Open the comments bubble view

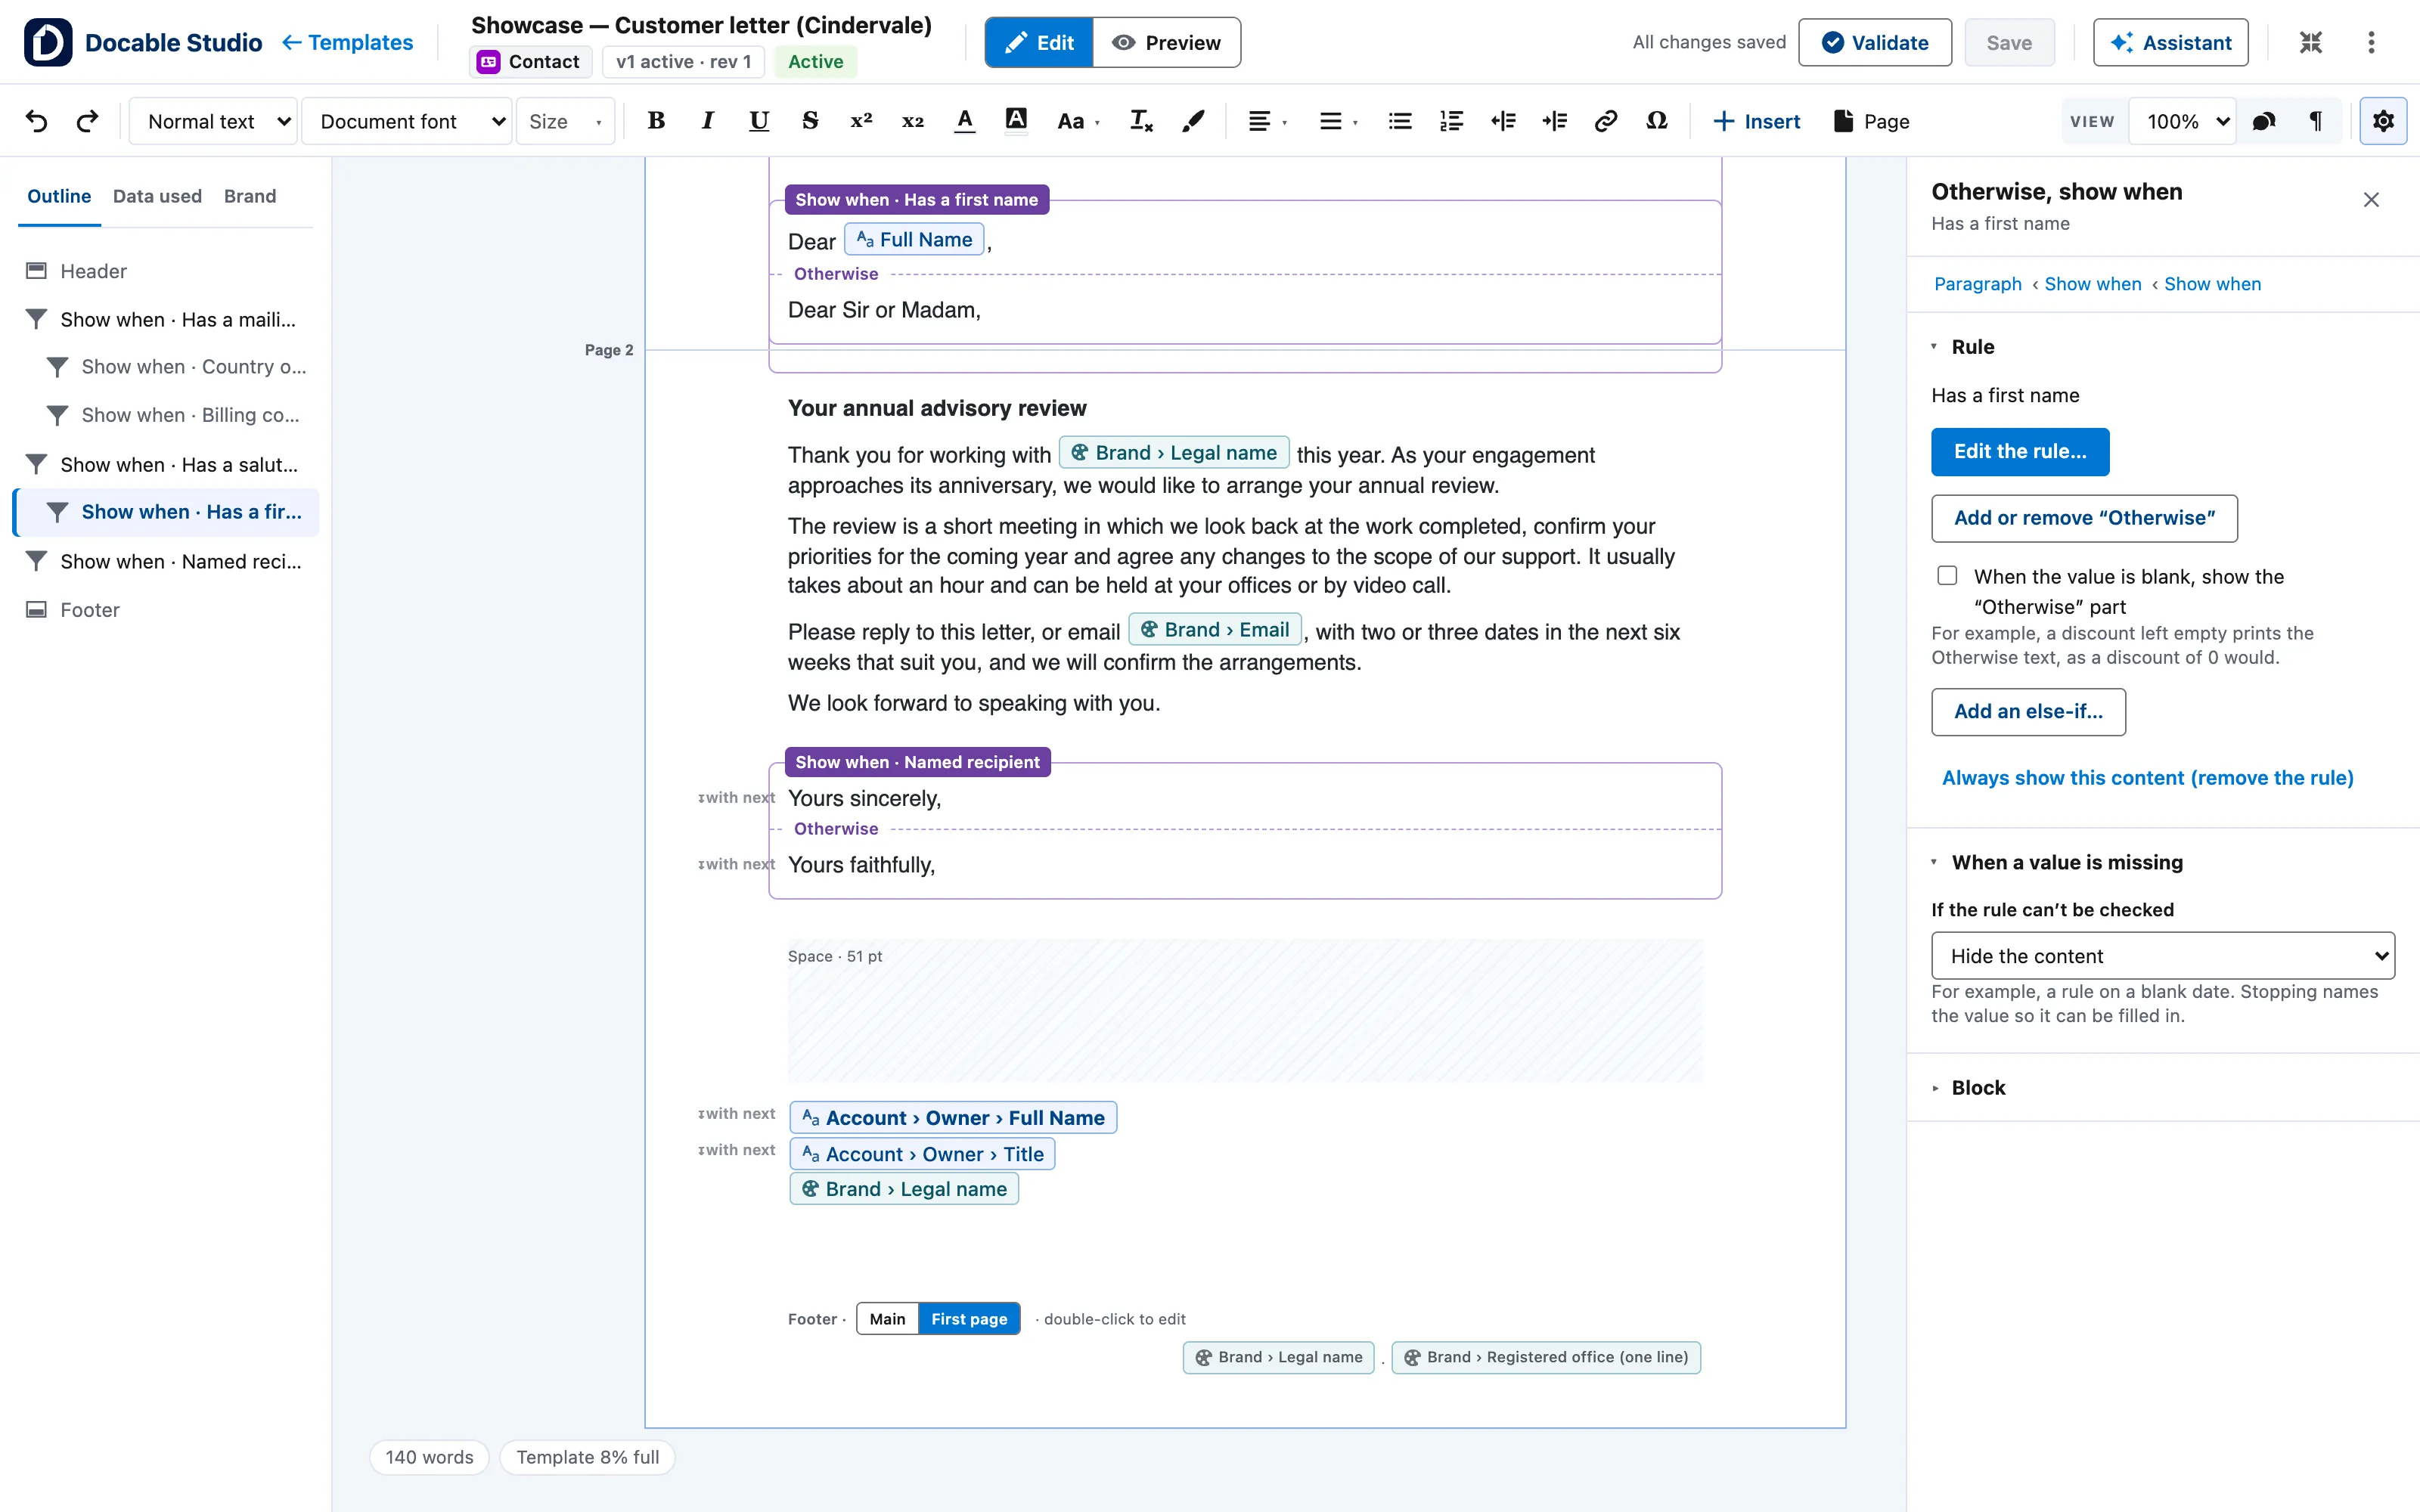[2264, 121]
